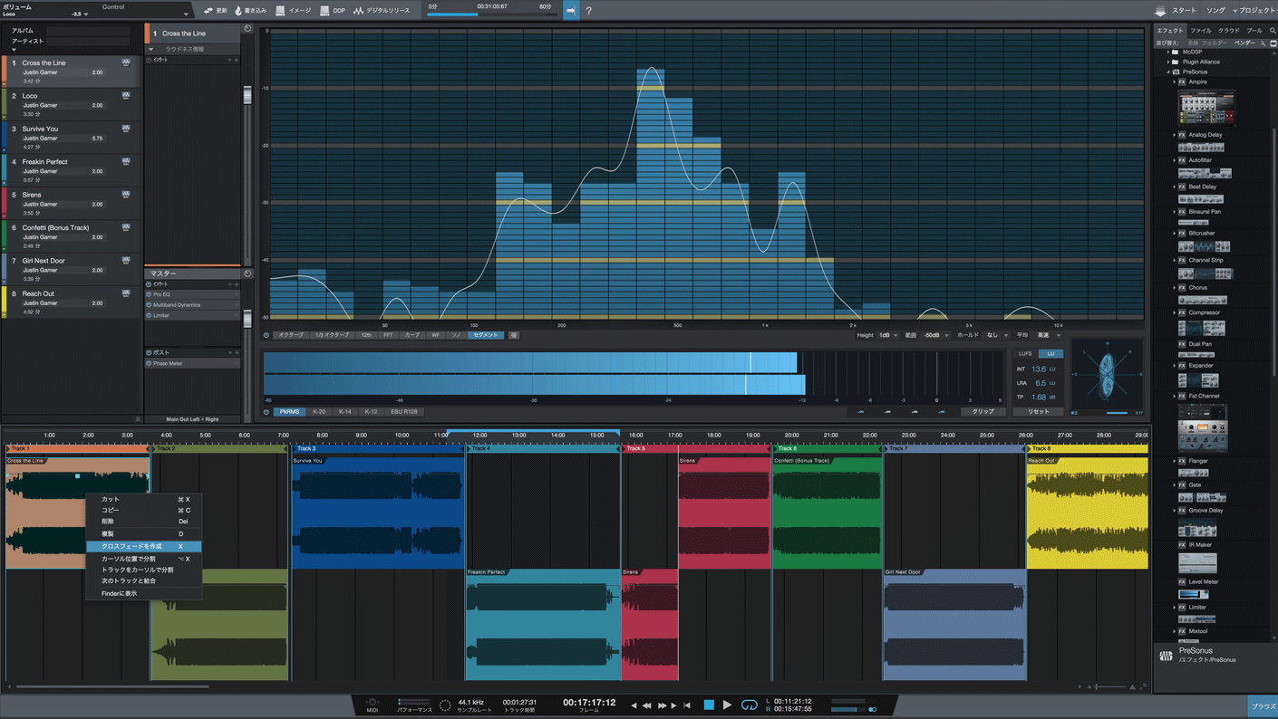Toggle power of the level meter

(x=266, y=412)
